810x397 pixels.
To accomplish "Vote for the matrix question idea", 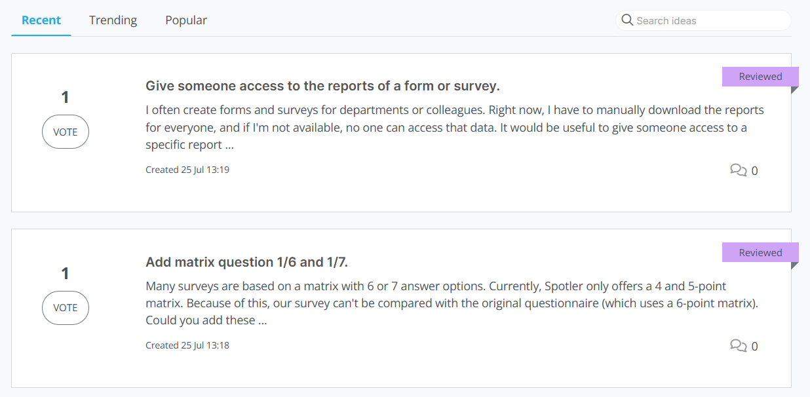I will tap(66, 307).
